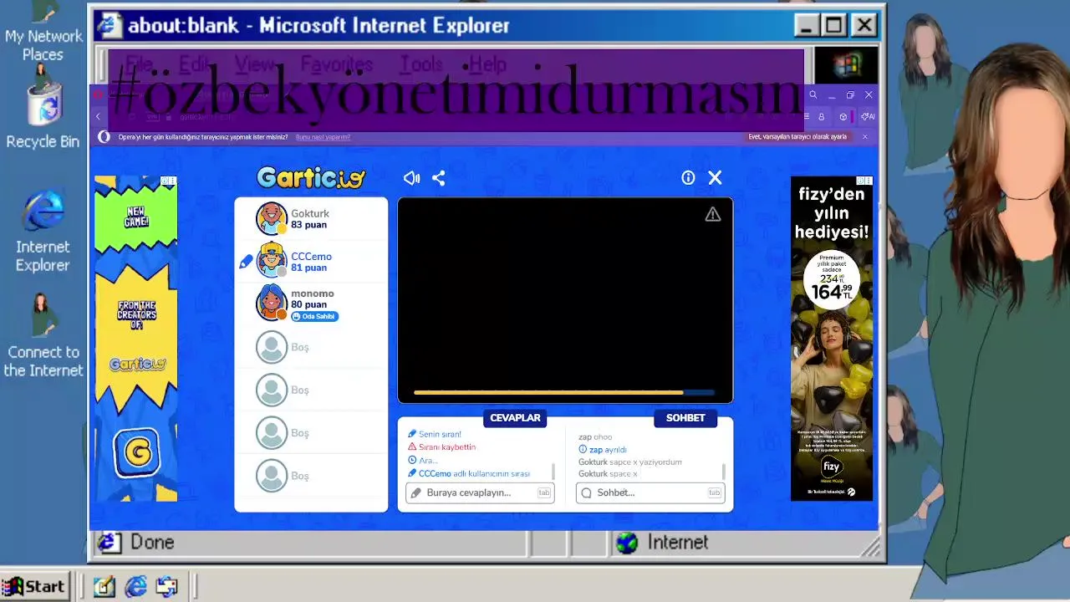Open the Favorites menu in Internet Explorer

337,64
